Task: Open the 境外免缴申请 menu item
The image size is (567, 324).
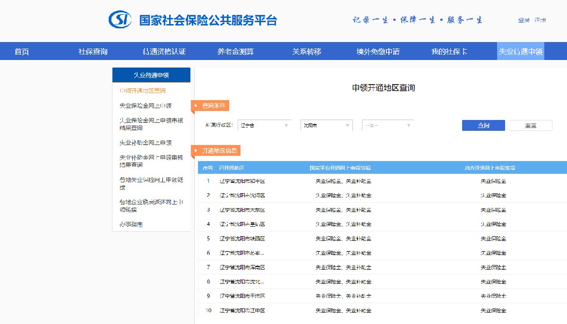Action: click(x=378, y=51)
